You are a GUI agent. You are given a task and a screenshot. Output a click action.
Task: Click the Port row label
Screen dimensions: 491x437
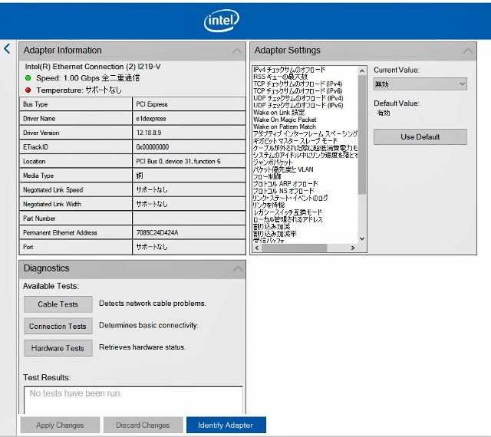[28, 247]
